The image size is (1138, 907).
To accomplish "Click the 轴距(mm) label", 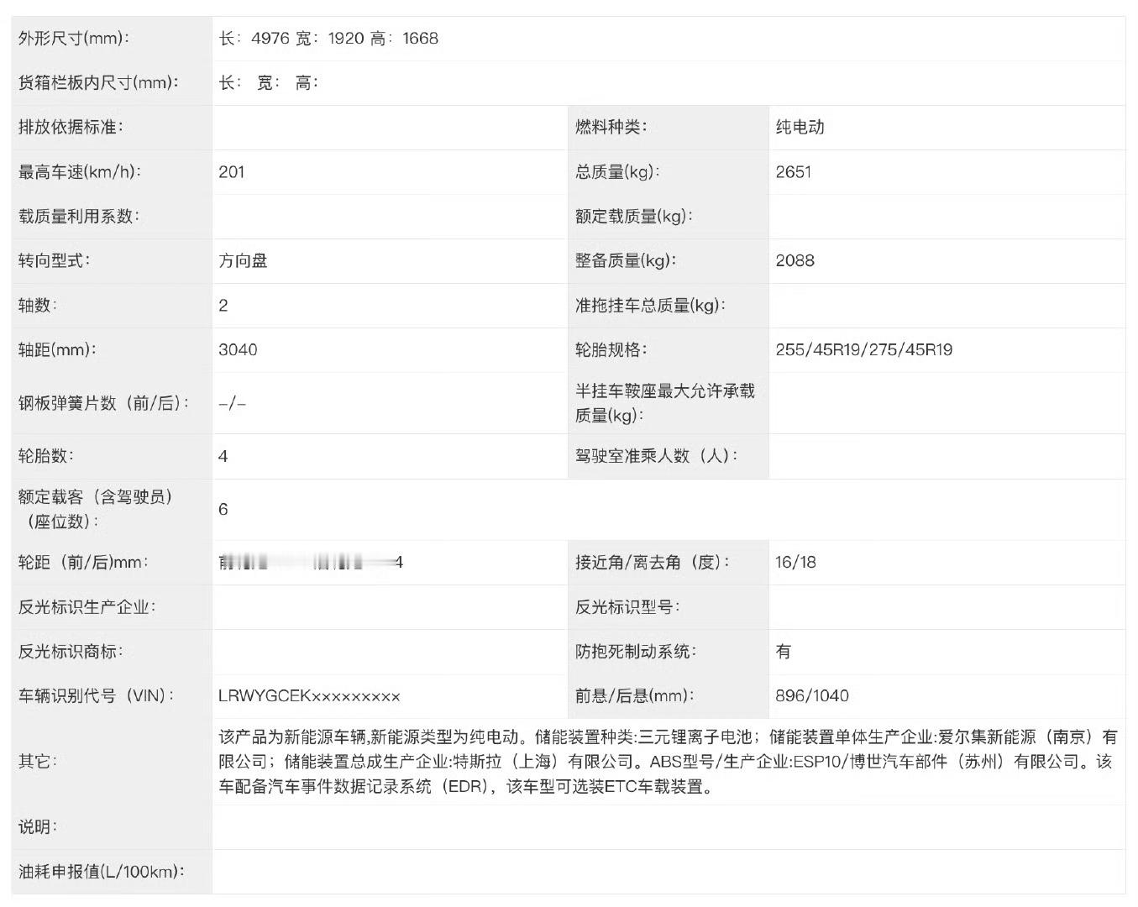I will point(57,350).
